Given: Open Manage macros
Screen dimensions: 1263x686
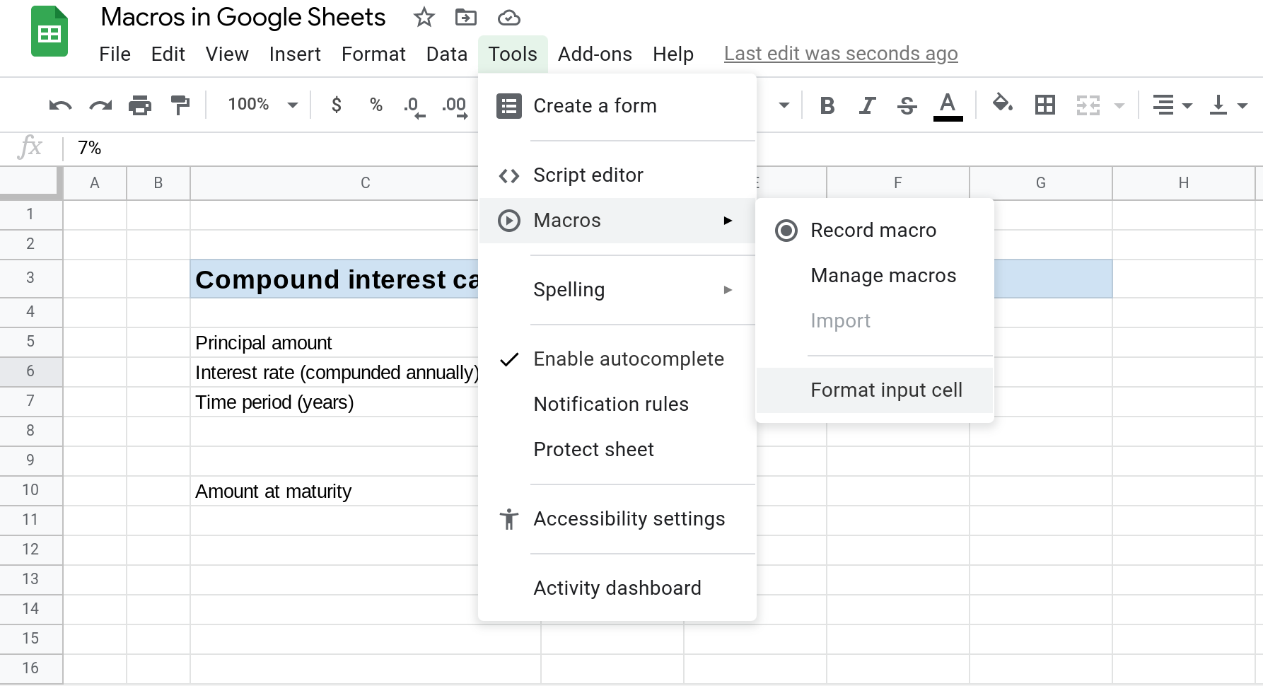Looking at the screenshot, I should (x=875, y=276).
